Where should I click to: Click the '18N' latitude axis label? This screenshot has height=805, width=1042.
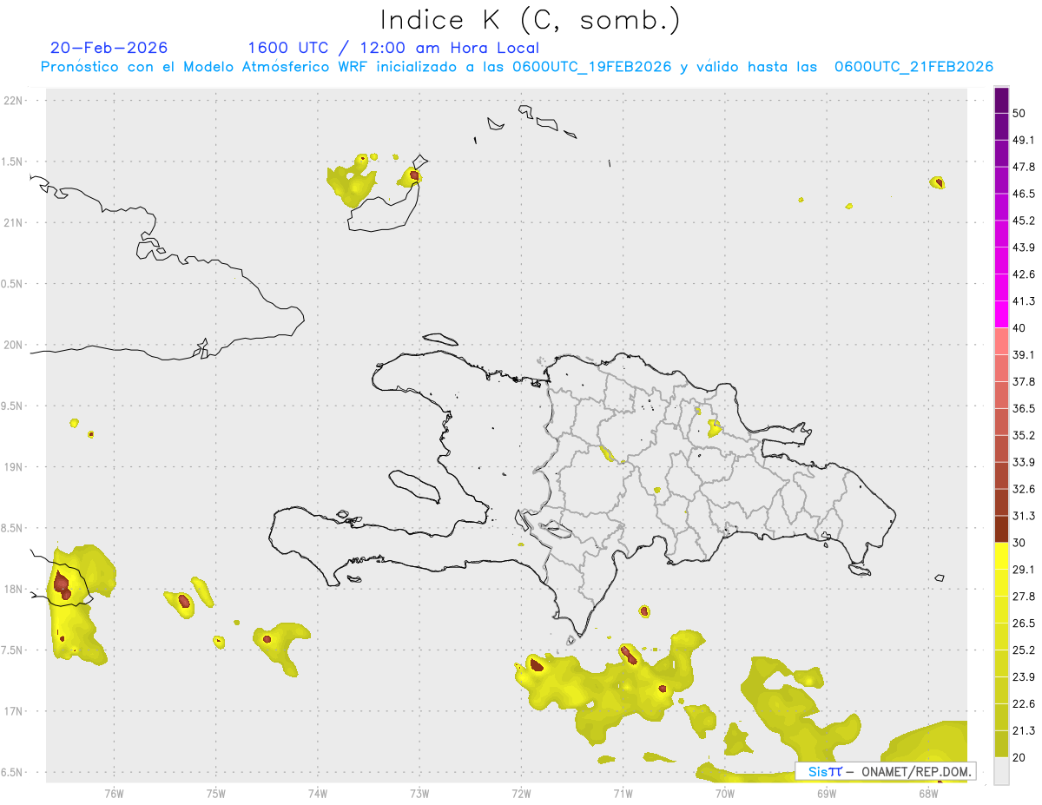[14, 589]
